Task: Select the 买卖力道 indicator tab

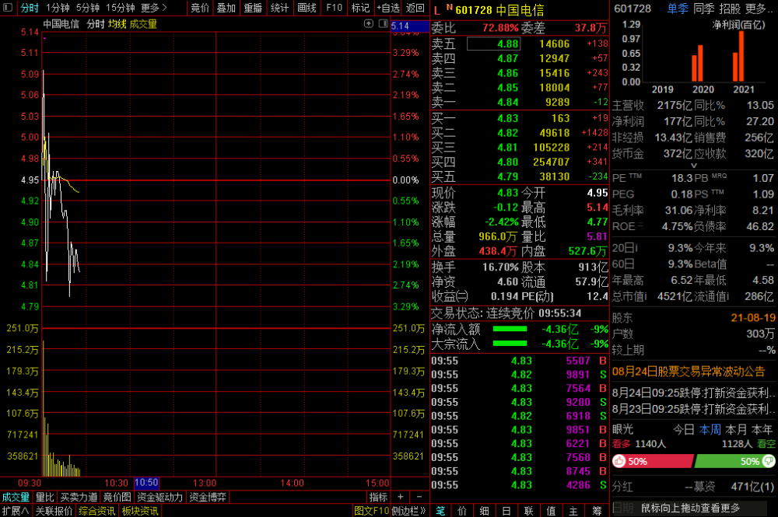Action: (79, 497)
